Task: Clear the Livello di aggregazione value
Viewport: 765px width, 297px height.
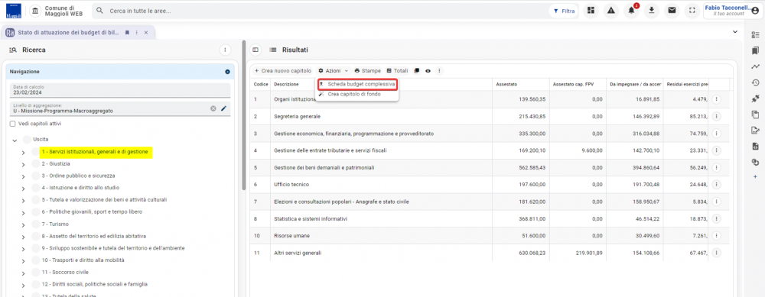Action: click(x=213, y=108)
